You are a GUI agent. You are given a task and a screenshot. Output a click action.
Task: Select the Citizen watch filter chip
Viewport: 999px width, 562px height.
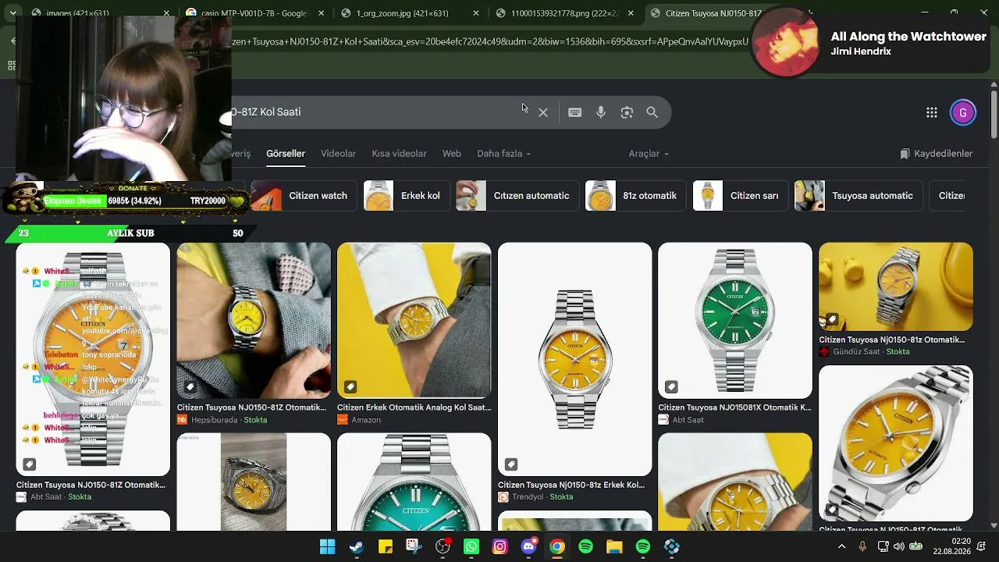pos(304,196)
